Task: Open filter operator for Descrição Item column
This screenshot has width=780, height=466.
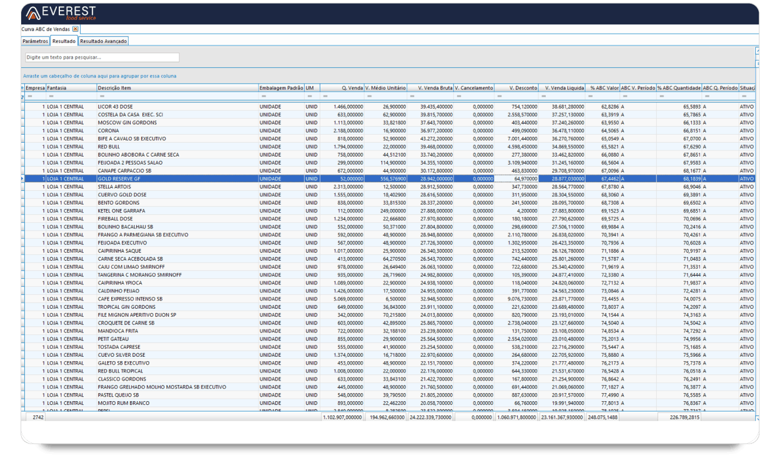Action: pos(102,96)
